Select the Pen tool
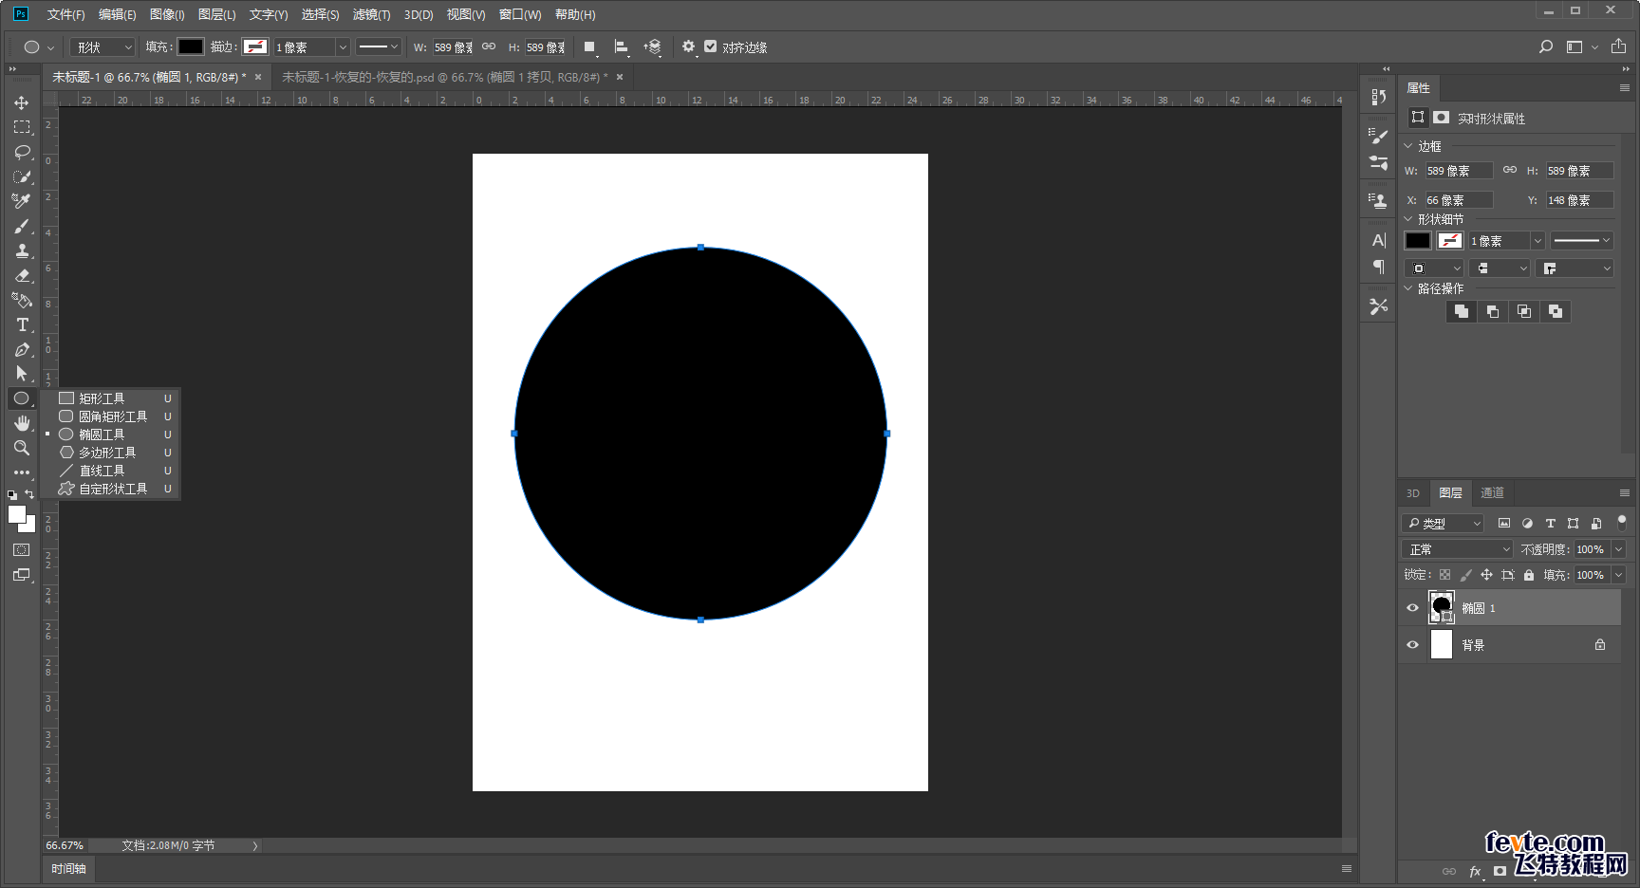 (x=21, y=349)
